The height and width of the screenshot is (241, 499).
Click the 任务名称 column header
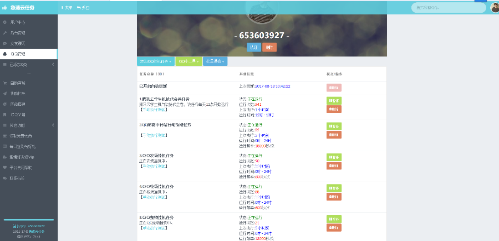(152, 74)
